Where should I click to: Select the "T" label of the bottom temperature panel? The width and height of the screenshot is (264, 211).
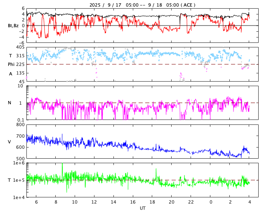pyautogui.click(x=9, y=180)
